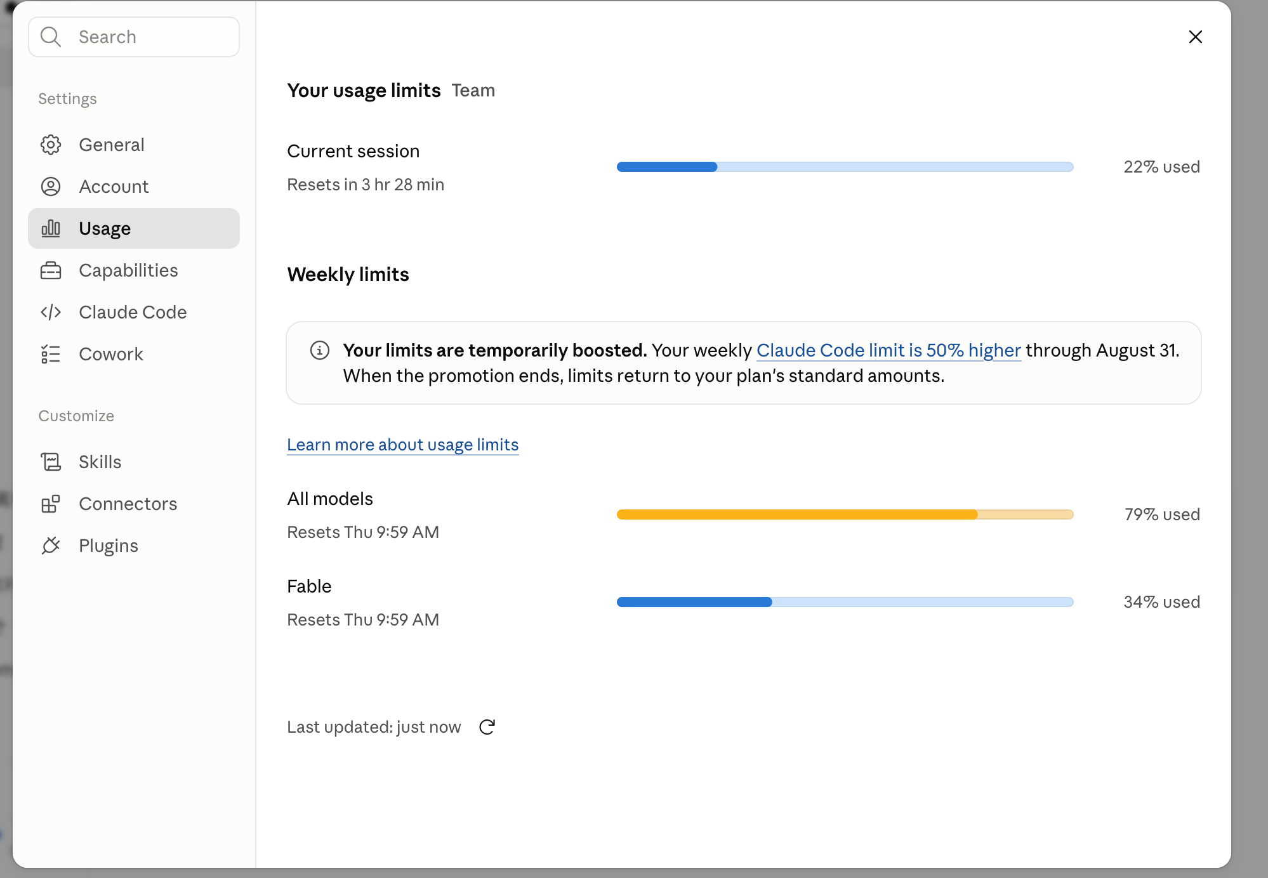This screenshot has width=1268, height=878.
Task: Close the settings dialog
Action: (1196, 37)
